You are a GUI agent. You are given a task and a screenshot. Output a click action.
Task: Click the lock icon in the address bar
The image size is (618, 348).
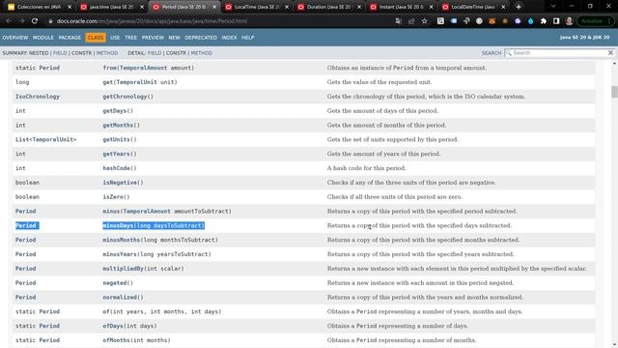click(x=50, y=21)
